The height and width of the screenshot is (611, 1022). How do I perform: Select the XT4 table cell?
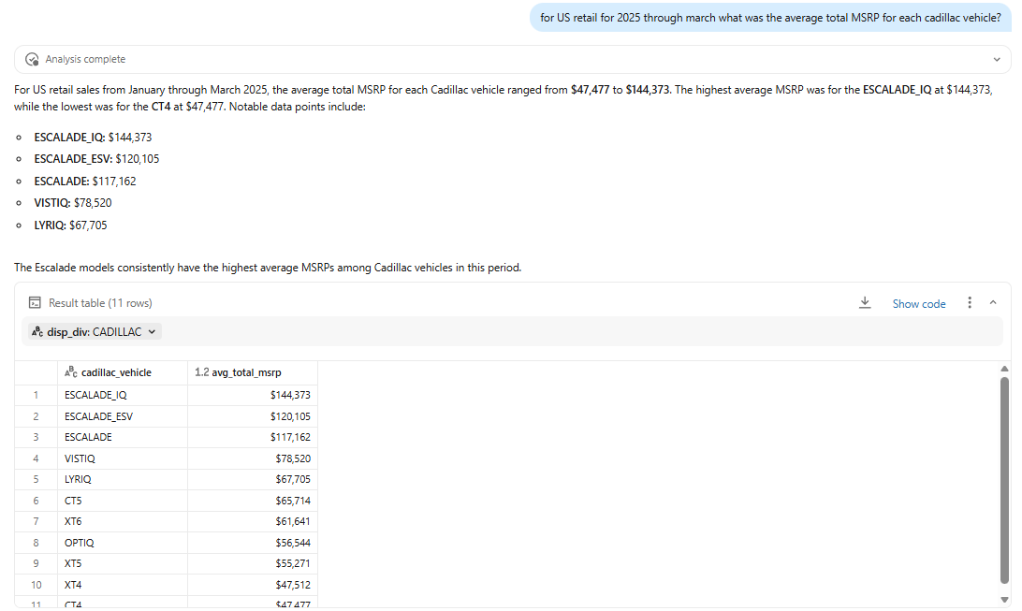[x=123, y=585]
